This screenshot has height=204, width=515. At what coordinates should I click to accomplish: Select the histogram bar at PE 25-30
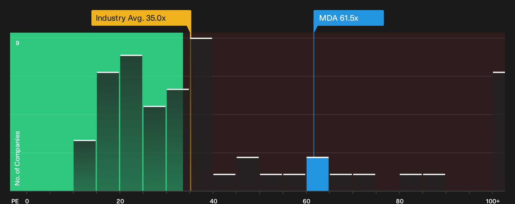click(x=154, y=148)
